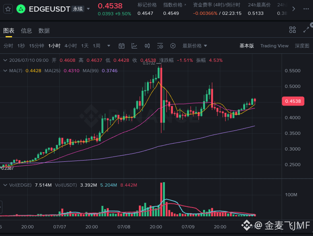Show more ticker stats with the right chevron
313x236 pixels.
point(294,9)
